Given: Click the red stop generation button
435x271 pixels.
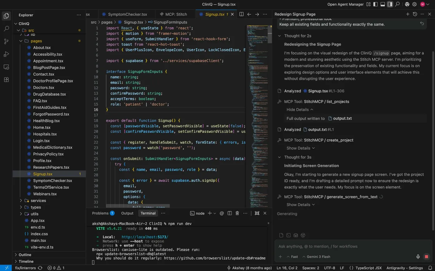Looking at the screenshot, I should pos(426,257).
